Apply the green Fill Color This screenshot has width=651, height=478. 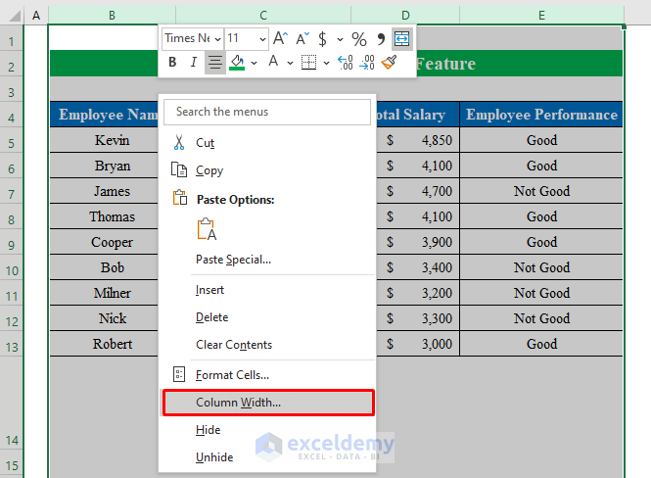237,63
